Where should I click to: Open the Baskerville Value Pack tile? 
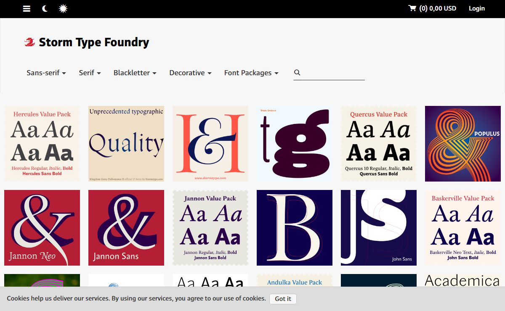(463, 228)
